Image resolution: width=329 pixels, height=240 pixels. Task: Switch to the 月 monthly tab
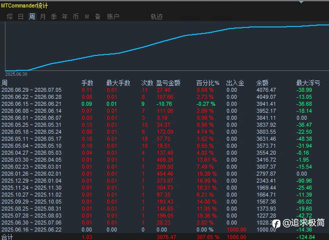click(43, 16)
